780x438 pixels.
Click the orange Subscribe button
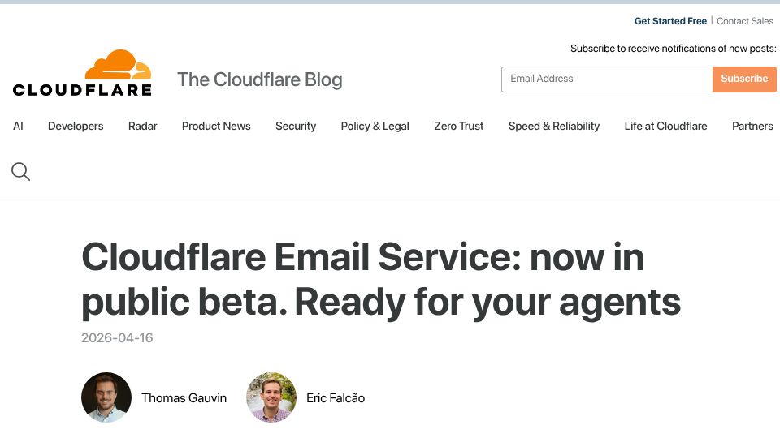pyautogui.click(x=744, y=79)
